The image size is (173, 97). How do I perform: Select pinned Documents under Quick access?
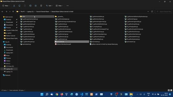pyautogui.click(x=9, y=25)
